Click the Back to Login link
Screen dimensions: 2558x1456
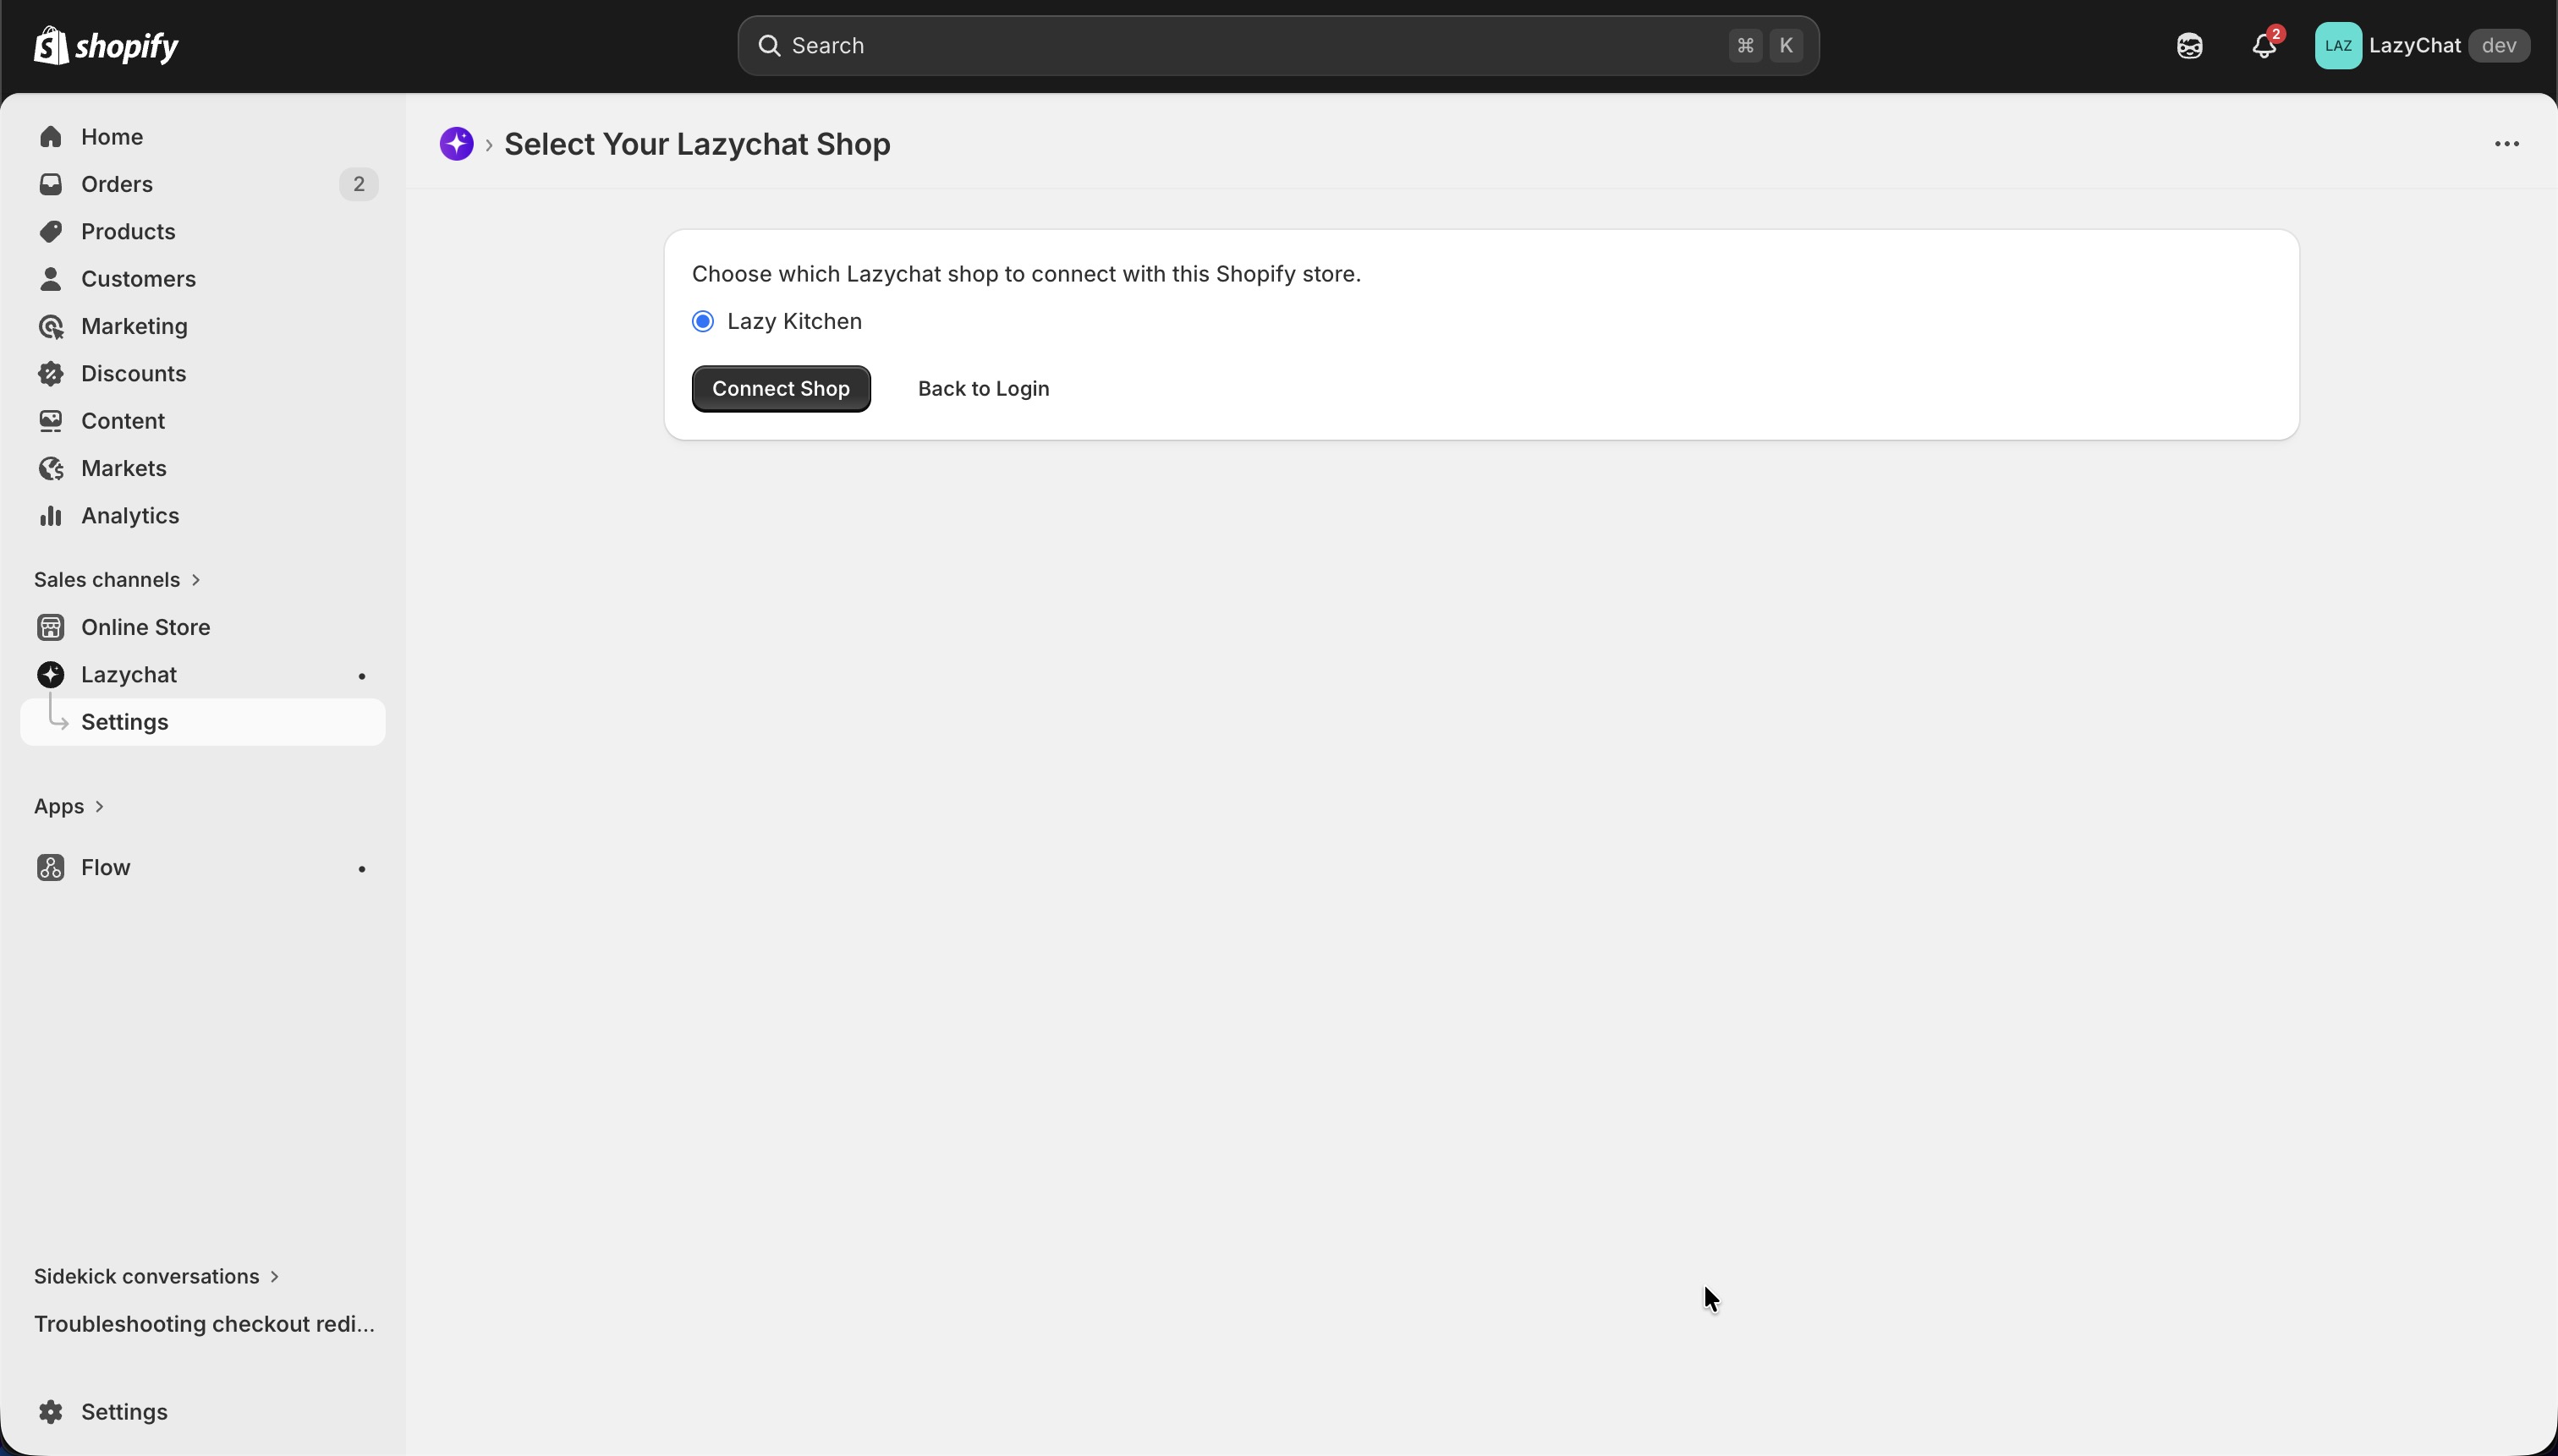pos(982,389)
